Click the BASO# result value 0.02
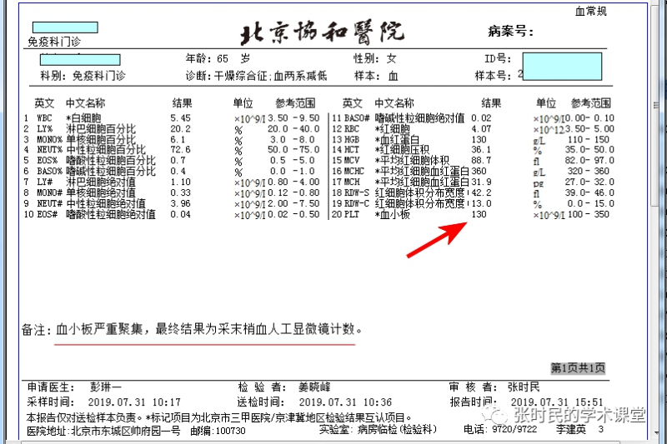The height and width of the screenshot is (444, 667). (481, 117)
